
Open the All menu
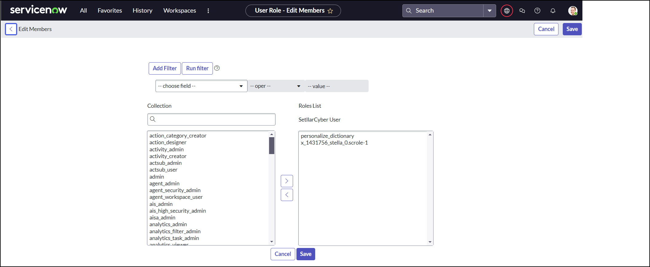click(83, 11)
